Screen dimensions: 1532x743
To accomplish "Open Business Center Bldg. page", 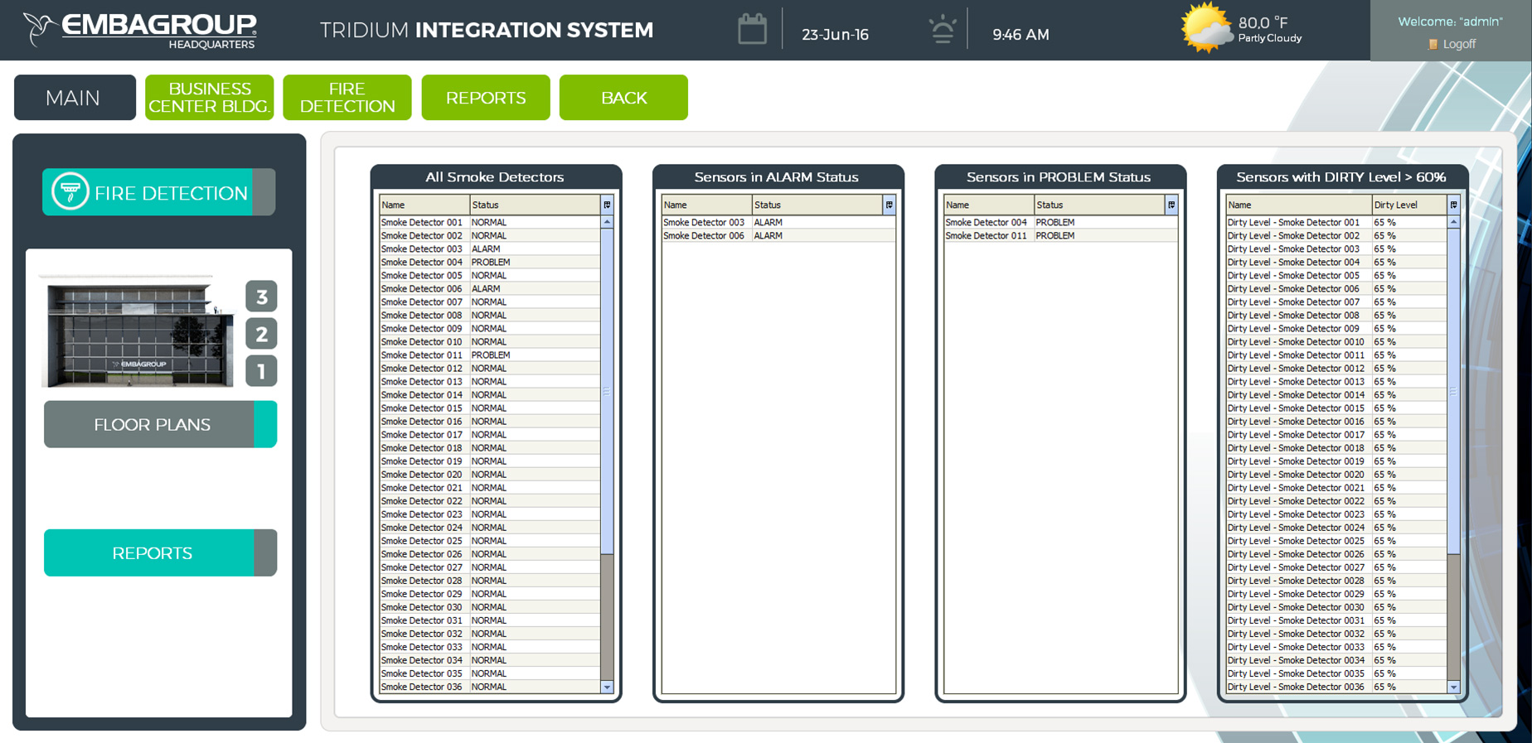I will (x=209, y=98).
